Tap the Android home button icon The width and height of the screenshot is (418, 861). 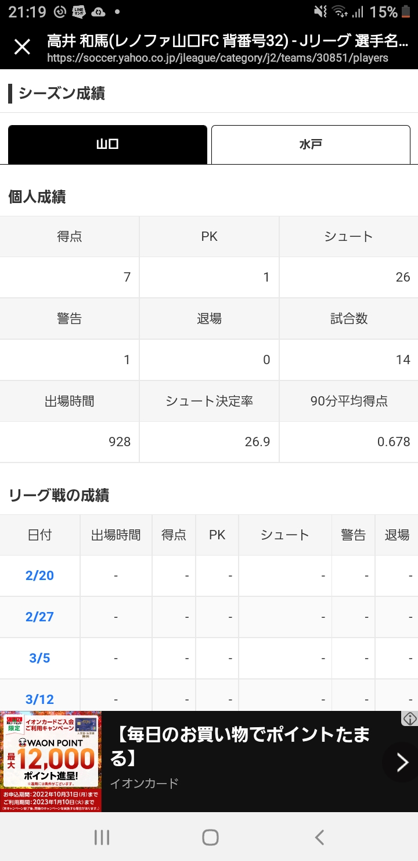[210, 837]
